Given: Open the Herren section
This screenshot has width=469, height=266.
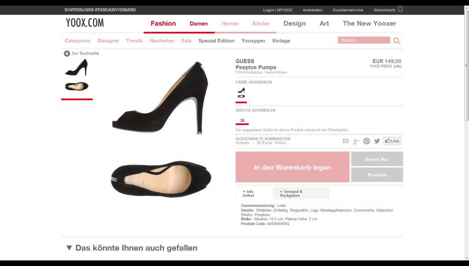Looking at the screenshot, I should 230,23.
